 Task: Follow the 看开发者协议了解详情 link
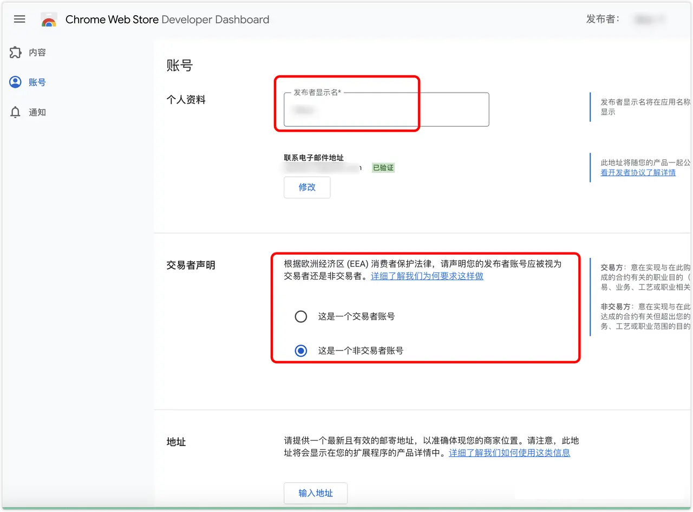point(638,172)
